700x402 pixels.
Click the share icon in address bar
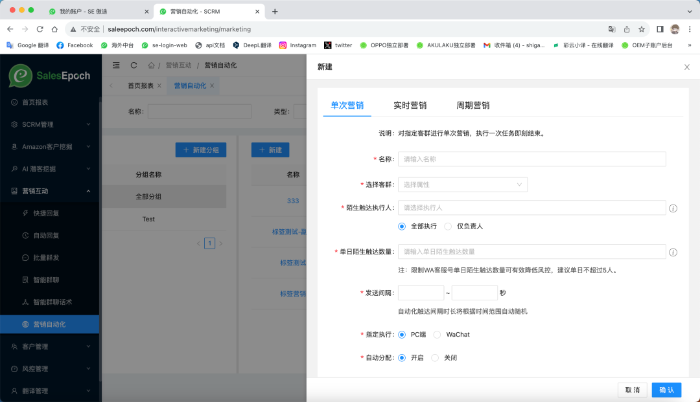627,29
